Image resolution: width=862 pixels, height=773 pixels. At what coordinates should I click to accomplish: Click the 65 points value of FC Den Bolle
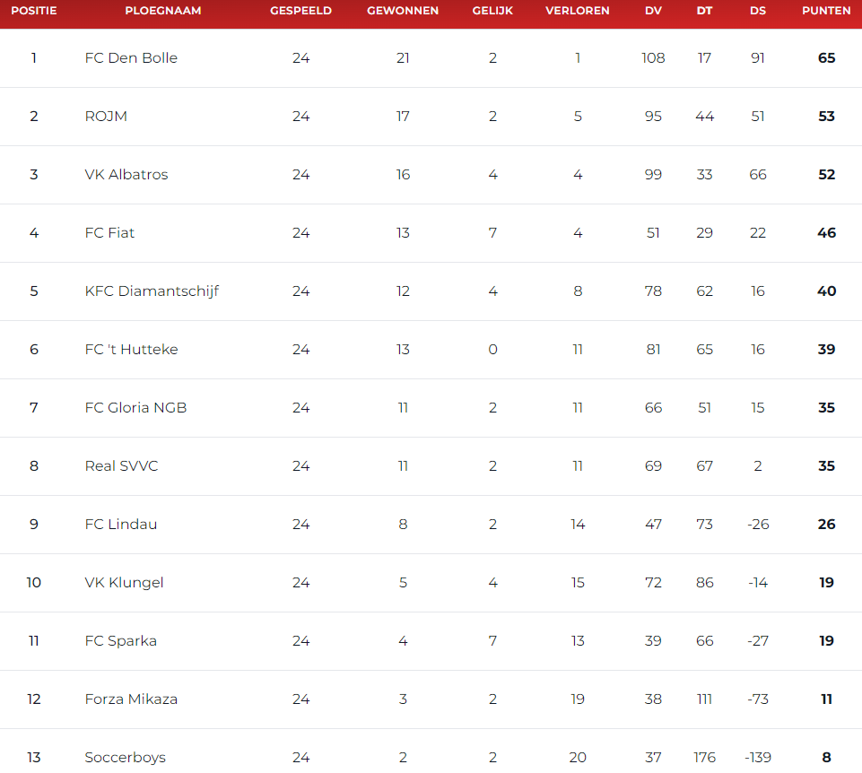pyautogui.click(x=826, y=57)
